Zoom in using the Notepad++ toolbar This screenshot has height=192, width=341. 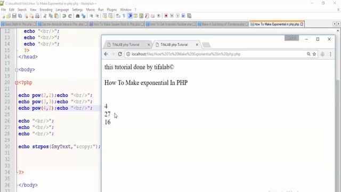pyautogui.click(x=91, y=16)
